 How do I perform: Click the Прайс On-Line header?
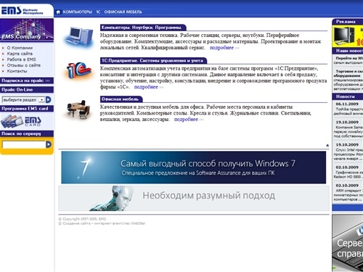[27, 90]
